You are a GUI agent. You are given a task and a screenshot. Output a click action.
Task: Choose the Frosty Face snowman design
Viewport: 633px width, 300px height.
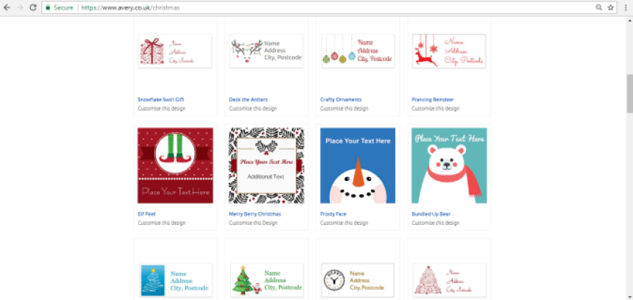[358, 165]
